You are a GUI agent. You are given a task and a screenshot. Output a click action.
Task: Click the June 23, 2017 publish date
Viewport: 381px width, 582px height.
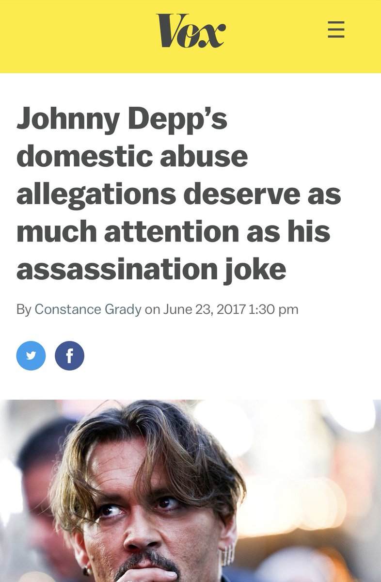coord(205,309)
